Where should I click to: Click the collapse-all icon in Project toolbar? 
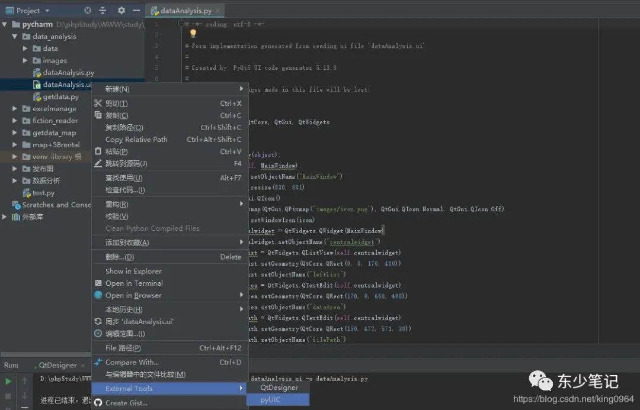coord(103,11)
